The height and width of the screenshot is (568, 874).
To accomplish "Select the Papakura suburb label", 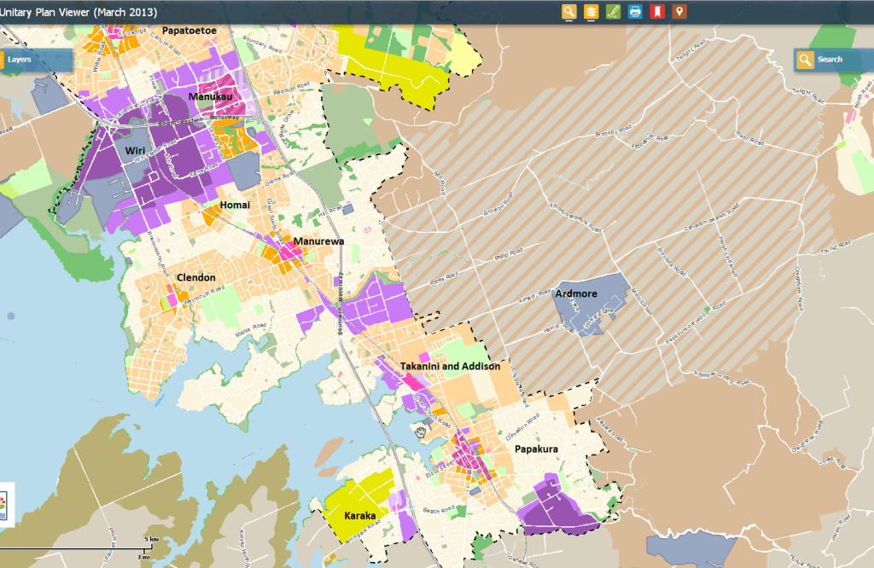I will [x=536, y=448].
